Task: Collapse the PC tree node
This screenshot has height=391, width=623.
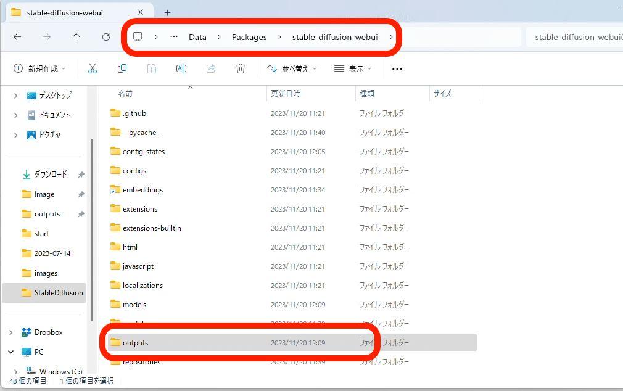Action: (10, 352)
